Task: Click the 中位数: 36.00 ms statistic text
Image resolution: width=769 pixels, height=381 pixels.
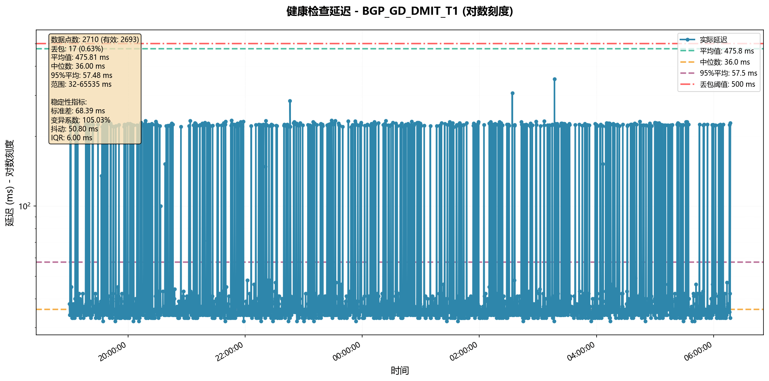Action: 78,66
